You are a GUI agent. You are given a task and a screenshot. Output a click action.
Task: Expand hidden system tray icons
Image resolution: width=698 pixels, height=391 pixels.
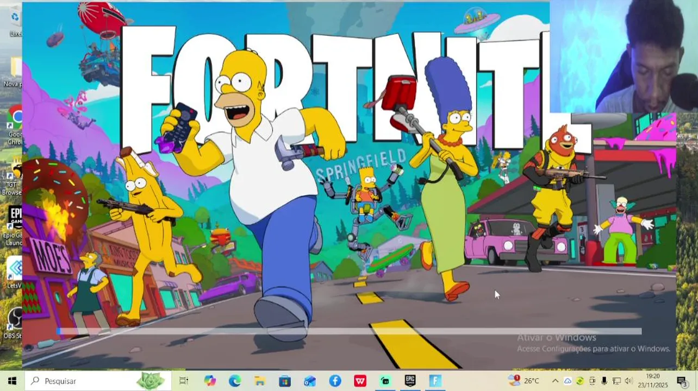tap(555, 381)
